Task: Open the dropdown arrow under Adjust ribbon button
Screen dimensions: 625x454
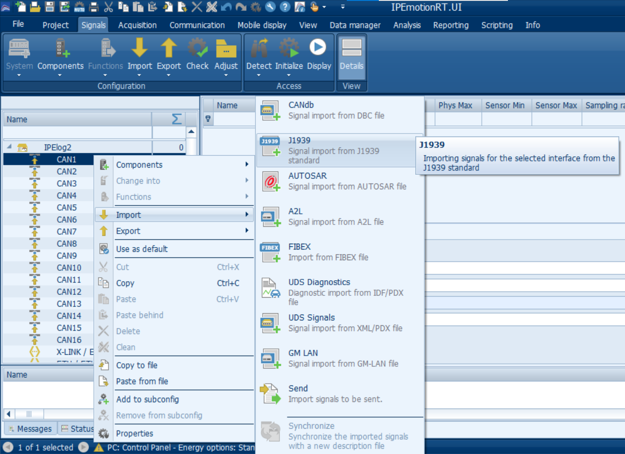Action: [226, 75]
